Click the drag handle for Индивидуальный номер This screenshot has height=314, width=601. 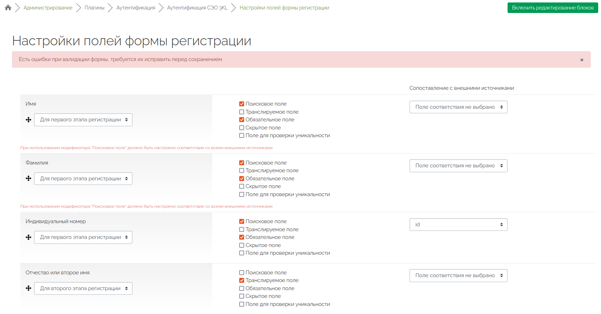[28, 237]
